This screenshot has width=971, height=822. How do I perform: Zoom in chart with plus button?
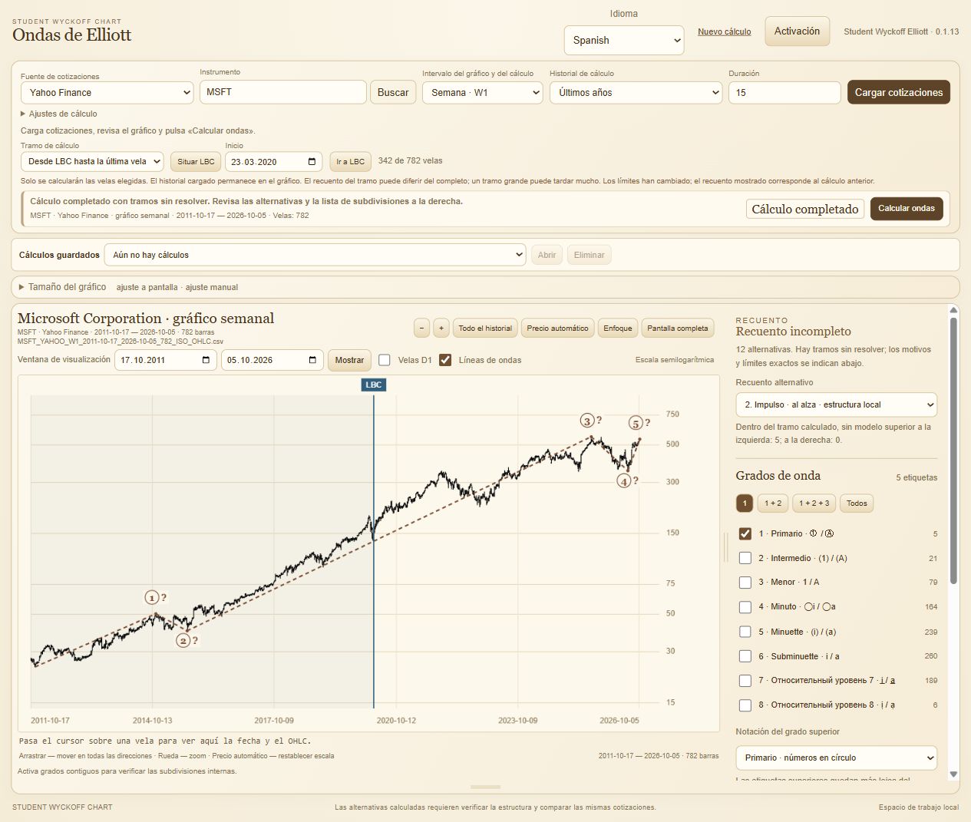[x=441, y=328]
